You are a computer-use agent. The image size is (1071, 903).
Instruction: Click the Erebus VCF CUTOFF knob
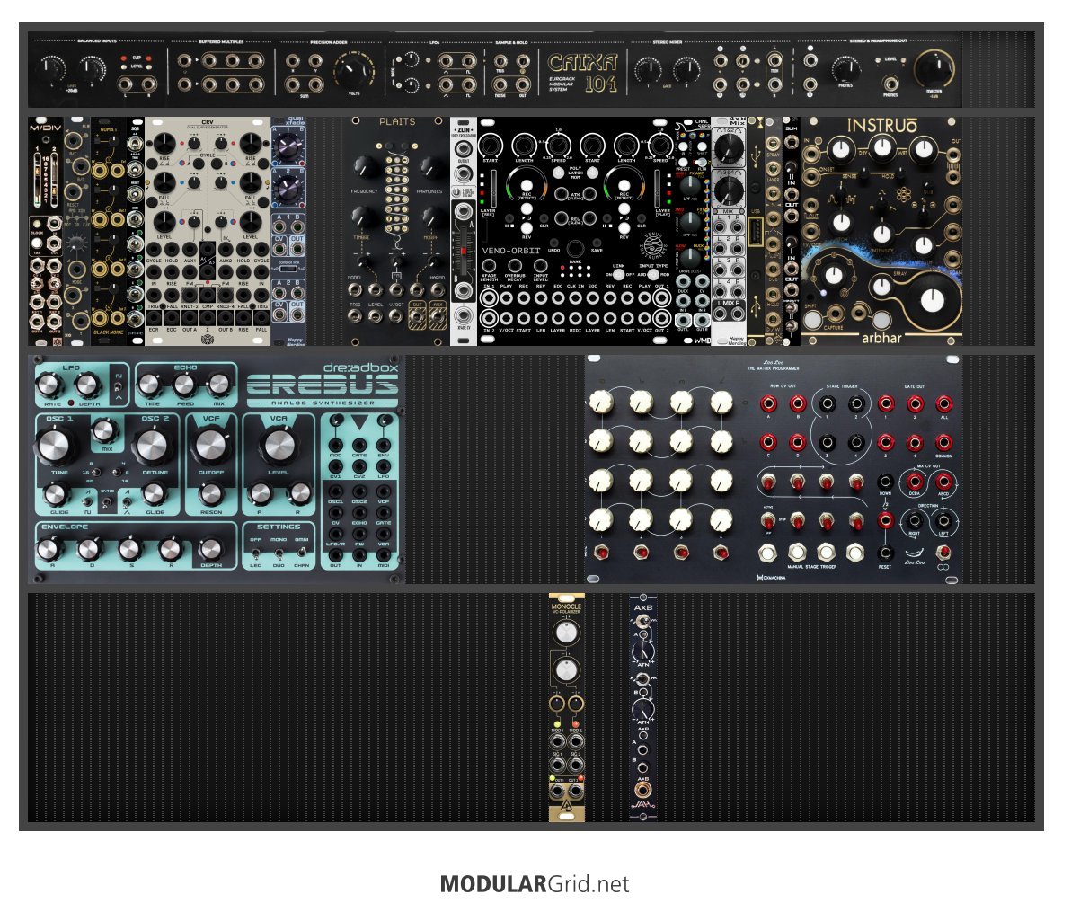pos(211,446)
